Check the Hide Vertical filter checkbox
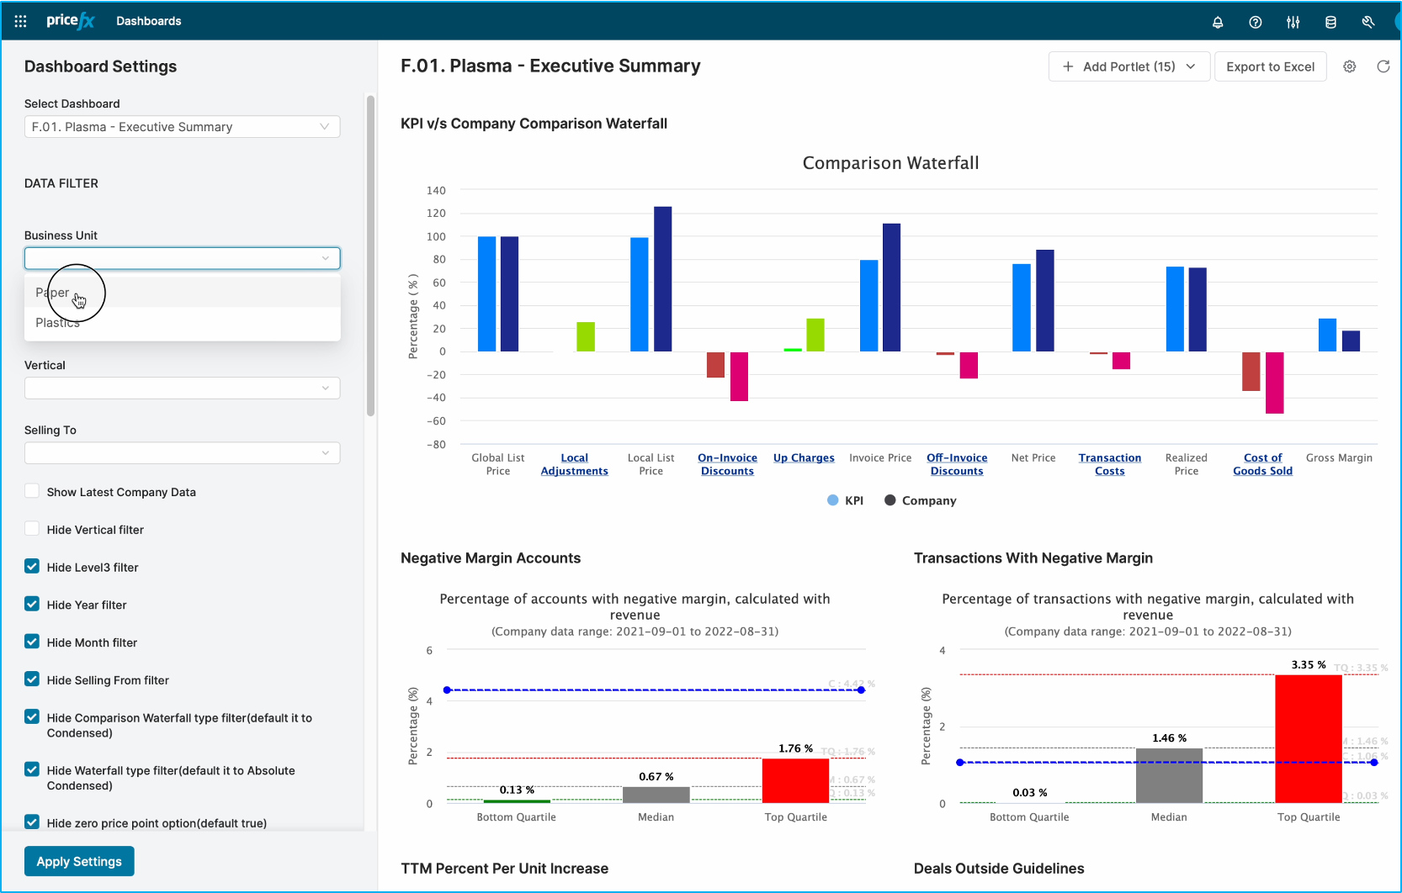Viewport: 1402px width, 893px height. 32,529
